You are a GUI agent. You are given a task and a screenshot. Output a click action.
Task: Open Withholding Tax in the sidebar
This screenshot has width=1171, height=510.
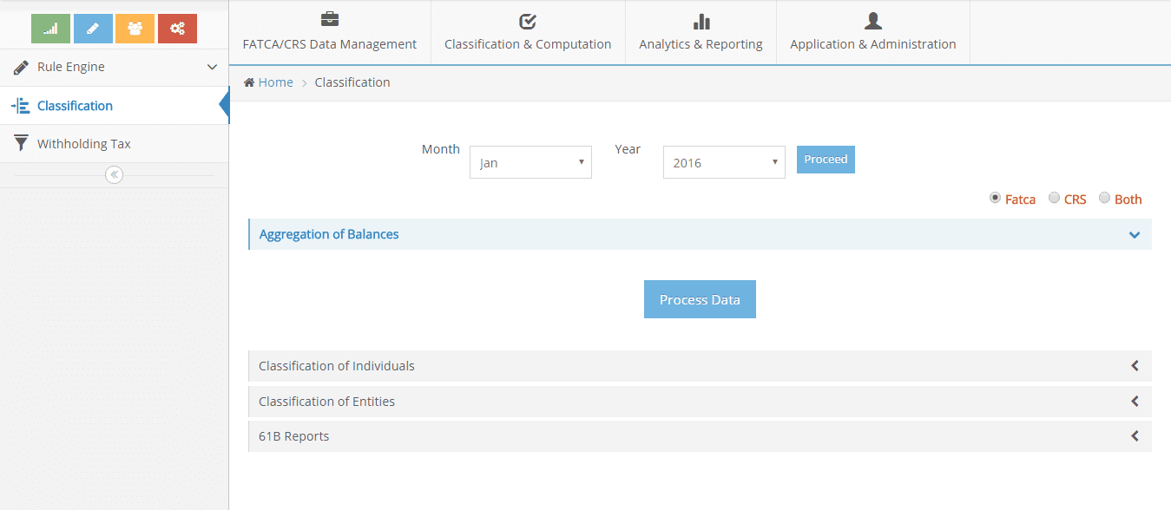click(x=83, y=144)
